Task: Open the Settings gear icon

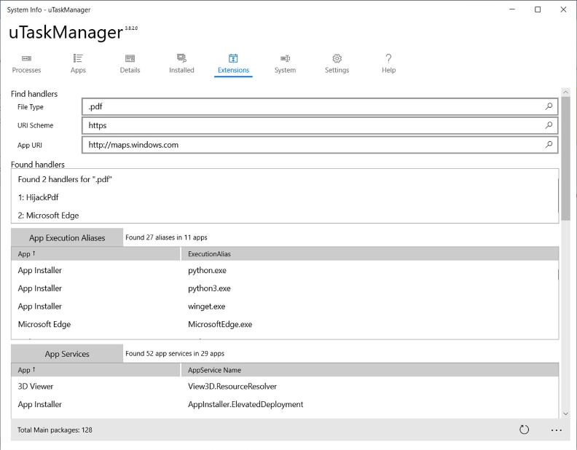Action: click(337, 58)
